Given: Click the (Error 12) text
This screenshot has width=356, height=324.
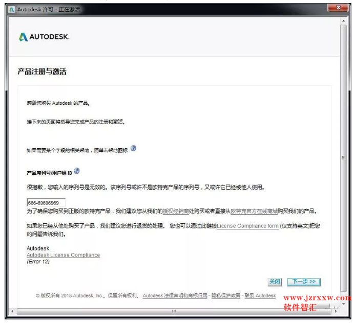Looking at the screenshot, I should tap(38, 262).
